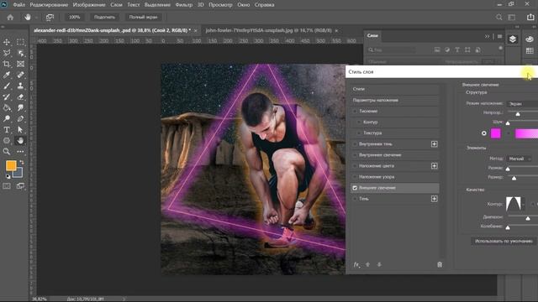Select the Object Selection tool
538x302 pixels.
20,53
